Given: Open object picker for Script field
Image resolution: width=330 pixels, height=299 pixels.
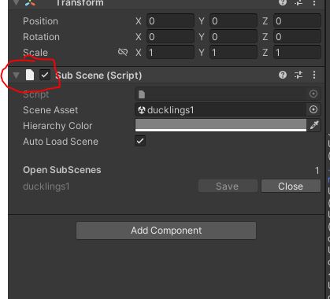Looking at the screenshot, I should tap(313, 94).
